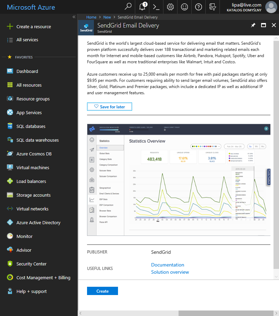Click the Load balancers icon
Screen dimensions: 279x316
[10, 181]
